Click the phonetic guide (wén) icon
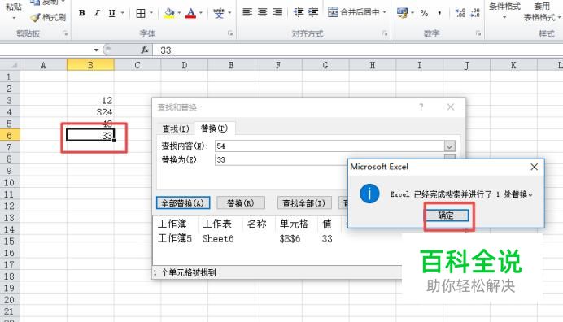Image resolution: width=563 pixels, height=322 pixels. coord(218,13)
